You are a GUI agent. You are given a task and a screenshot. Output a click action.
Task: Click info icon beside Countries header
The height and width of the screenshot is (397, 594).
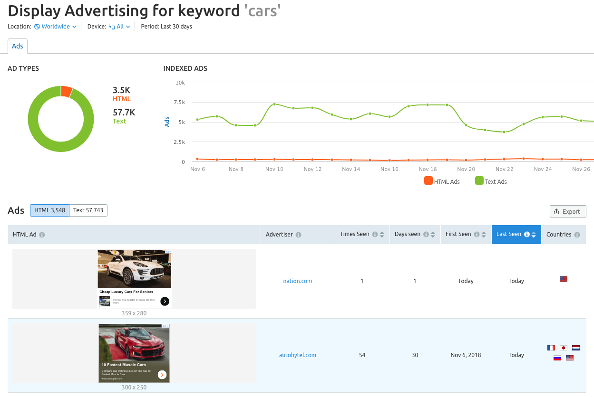coord(577,235)
